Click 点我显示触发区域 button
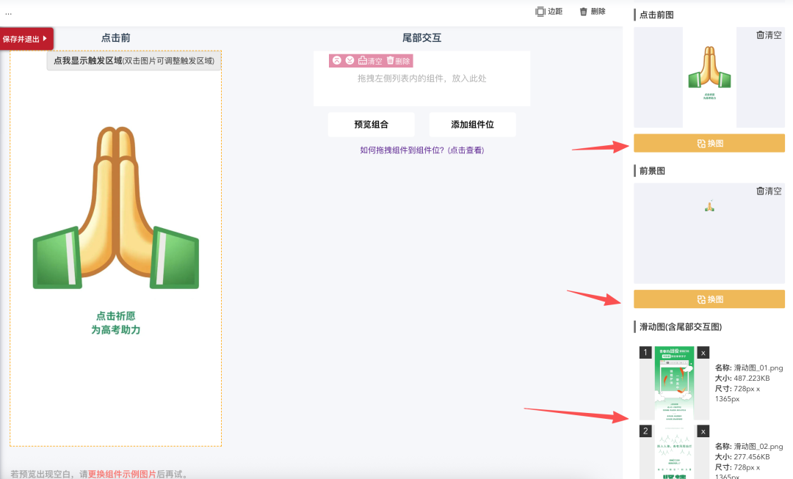 [x=134, y=61]
